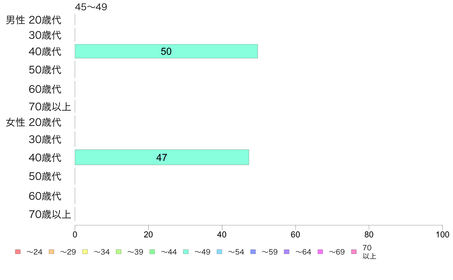Select the 男性 20歳代 row label
The height and width of the screenshot is (280, 453).
34,20
